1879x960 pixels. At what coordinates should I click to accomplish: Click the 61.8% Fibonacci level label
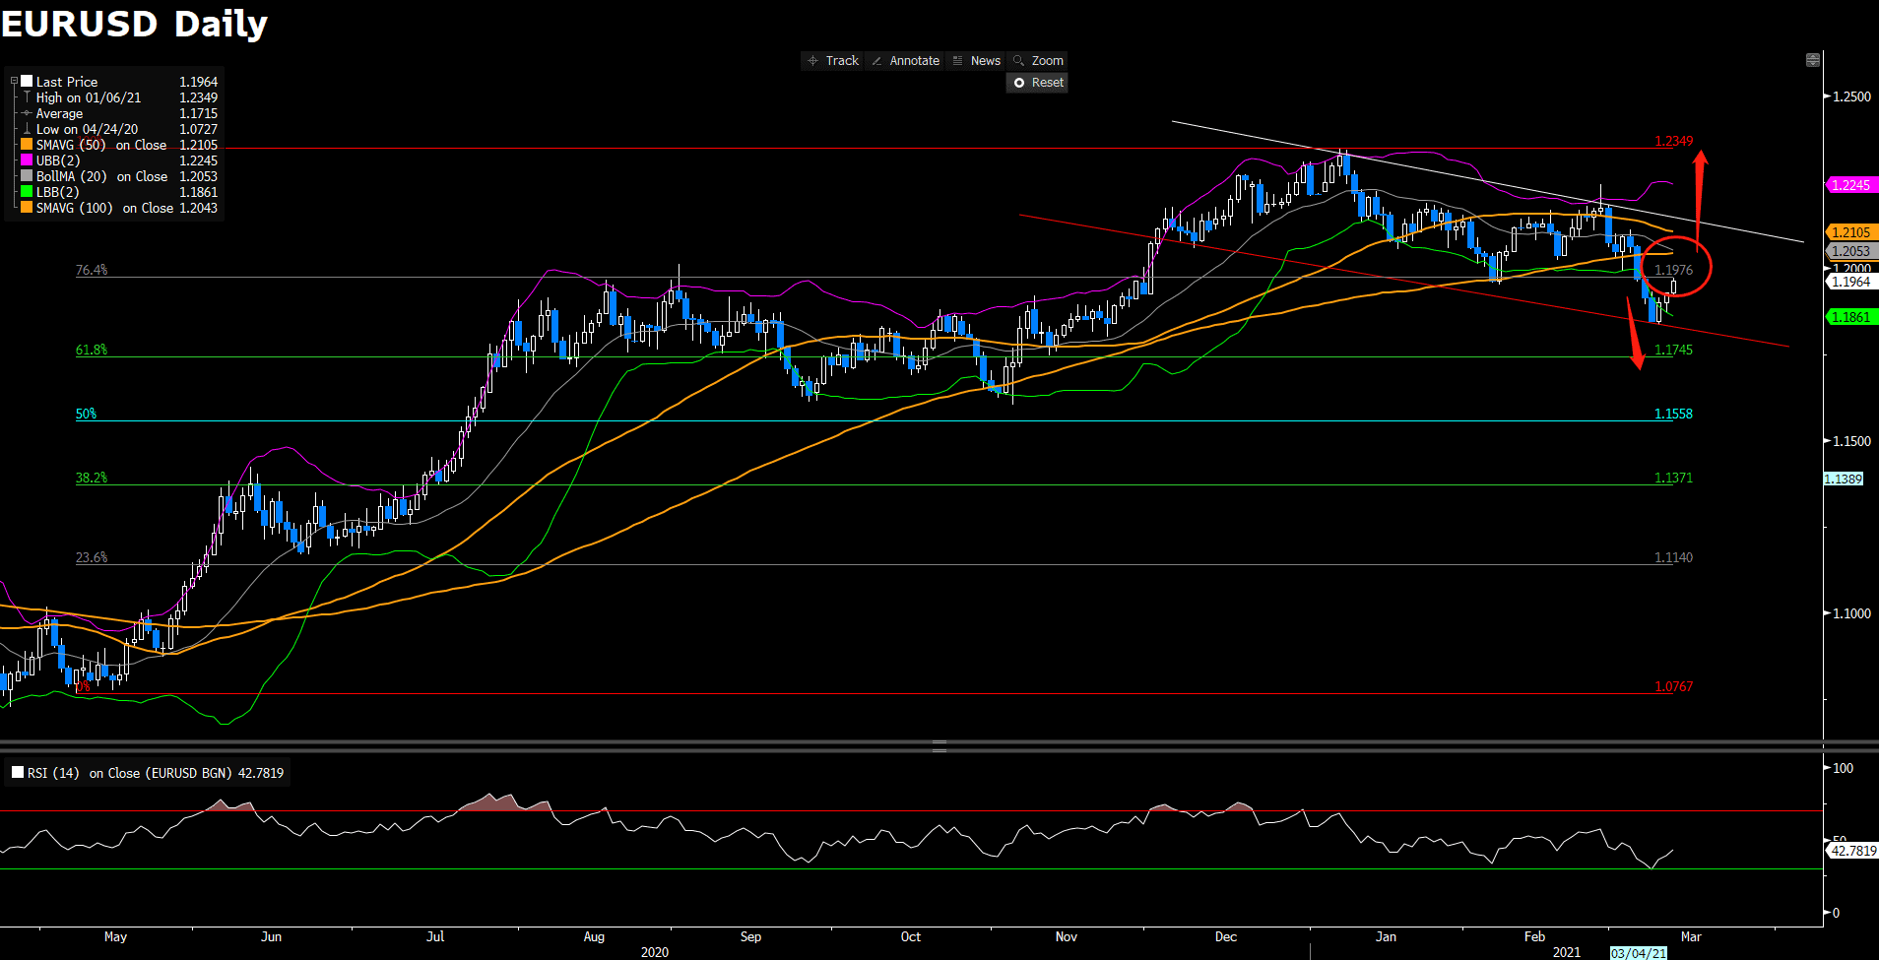[x=92, y=350]
